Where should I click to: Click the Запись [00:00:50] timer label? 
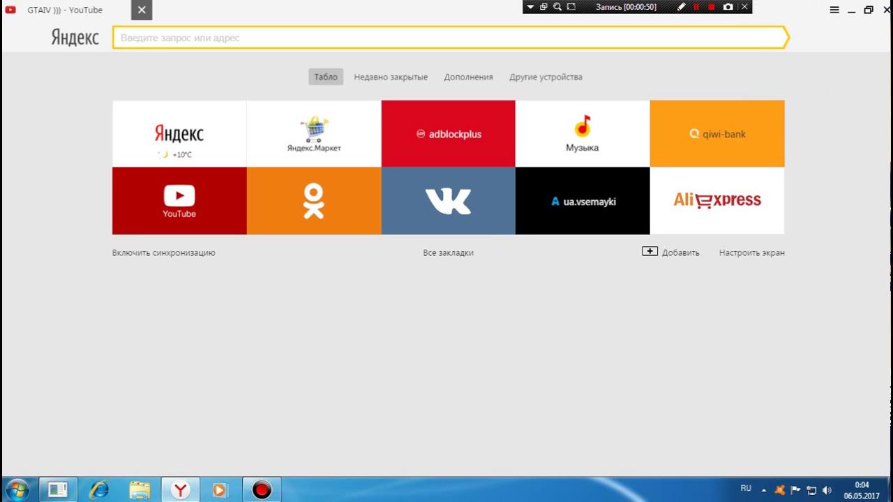[626, 7]
